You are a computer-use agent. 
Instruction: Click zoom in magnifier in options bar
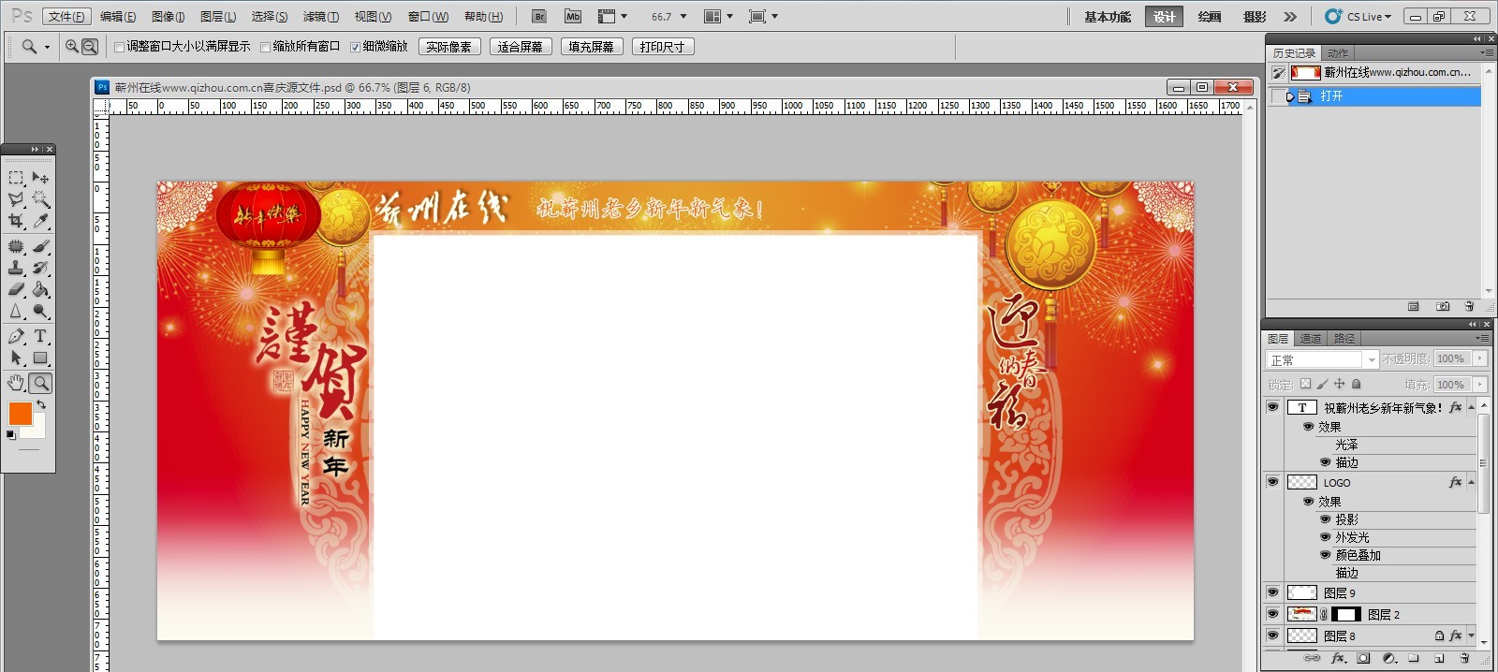[72, 46]
